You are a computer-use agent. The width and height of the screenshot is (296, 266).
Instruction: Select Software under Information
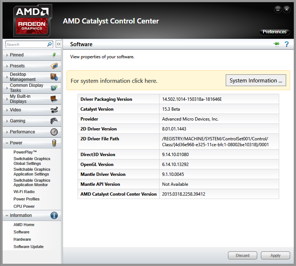(21, 232)
